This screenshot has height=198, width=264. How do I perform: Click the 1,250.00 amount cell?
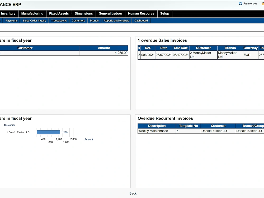pyautogui.click(x=104, y=53)
